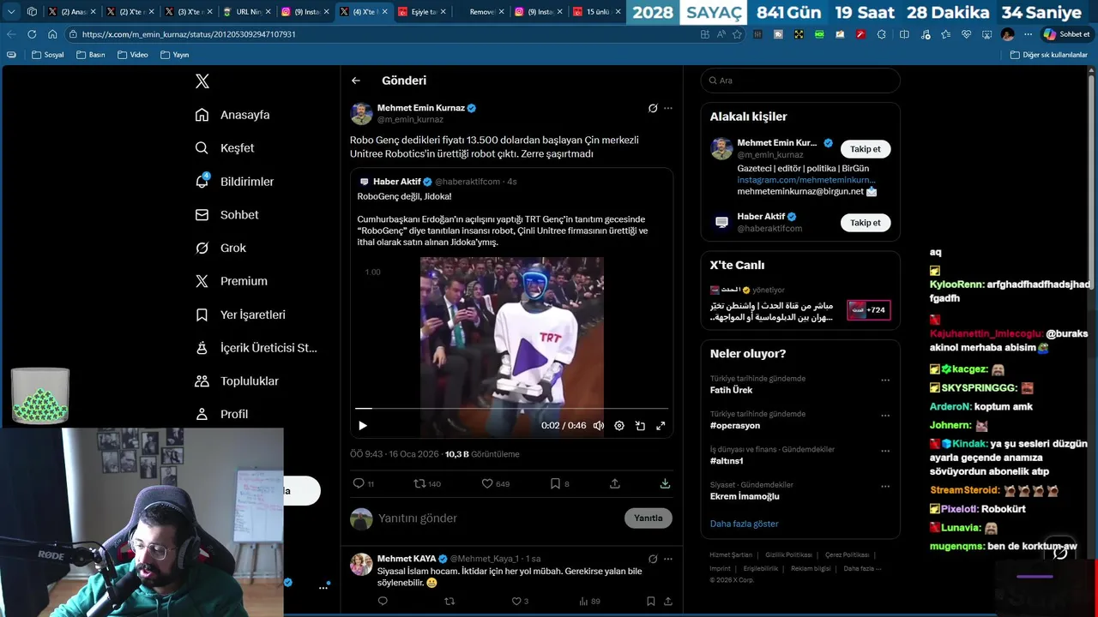1098x617 pixels.
Task: Bookmark Mehmet KAYA's reply
Action: tap(651, 602)
